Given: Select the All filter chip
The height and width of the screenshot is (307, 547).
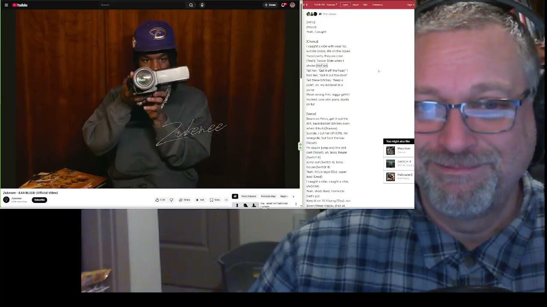Looking at the screenshot, I should (235, 196).
